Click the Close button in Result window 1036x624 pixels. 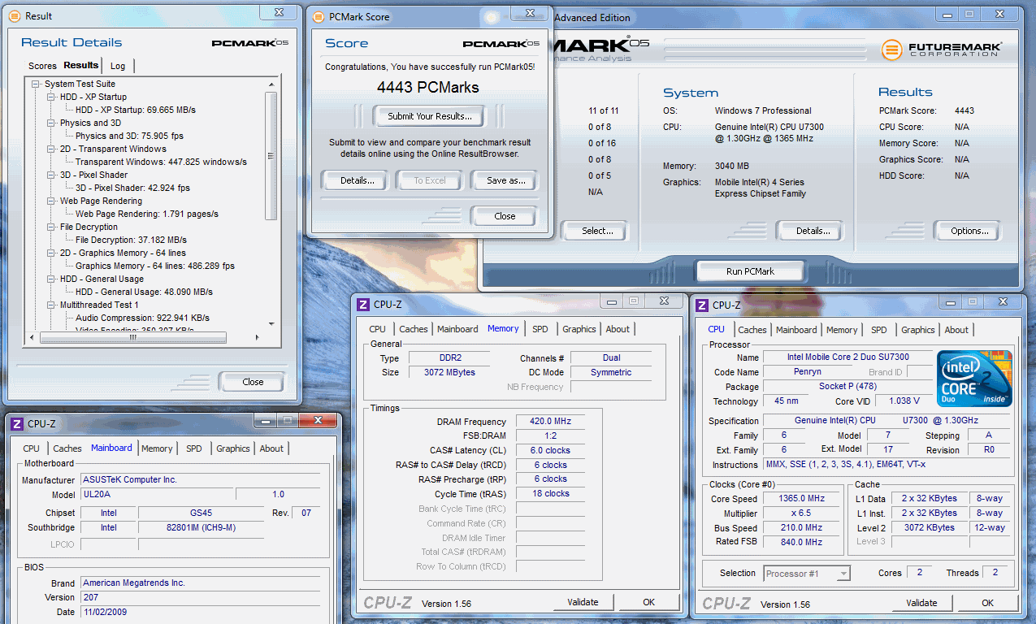tap(253, 382)
